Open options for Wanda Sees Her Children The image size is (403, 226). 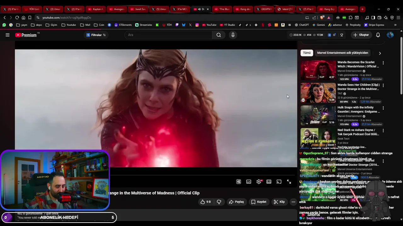(383, 85)
